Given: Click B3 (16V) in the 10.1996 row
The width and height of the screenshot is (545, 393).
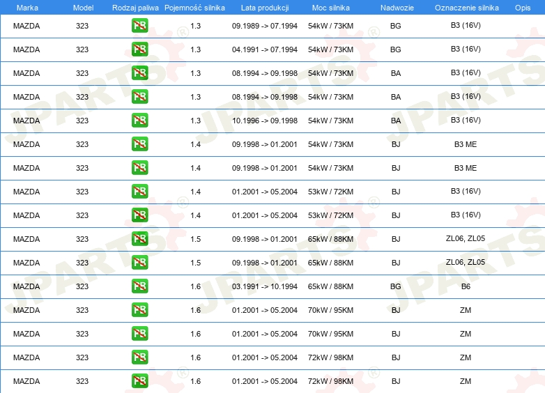Looking at the screenshot, I should 466,120.
